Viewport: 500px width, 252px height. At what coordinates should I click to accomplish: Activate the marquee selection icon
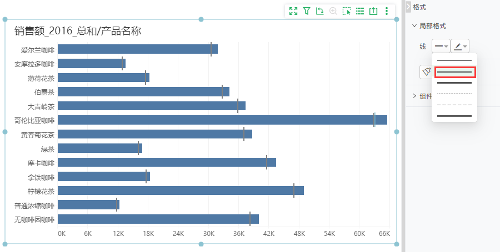347,11
